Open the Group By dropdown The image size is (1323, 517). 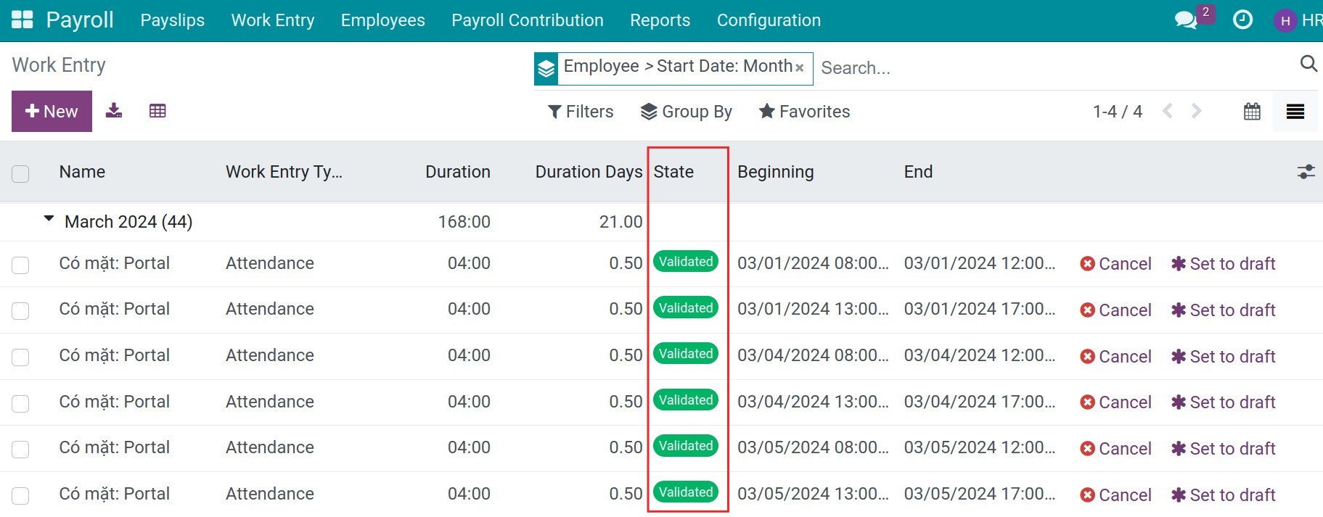point(686,112)
